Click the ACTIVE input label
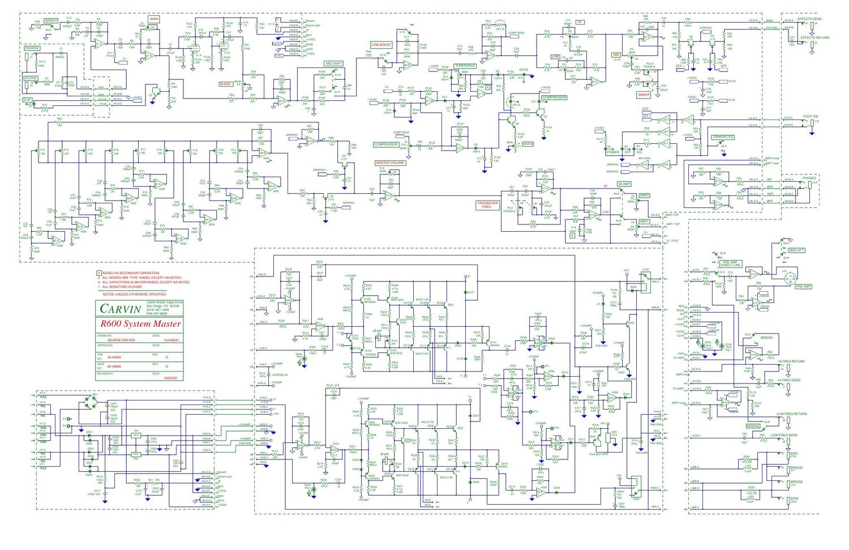 tap(31, 78)
